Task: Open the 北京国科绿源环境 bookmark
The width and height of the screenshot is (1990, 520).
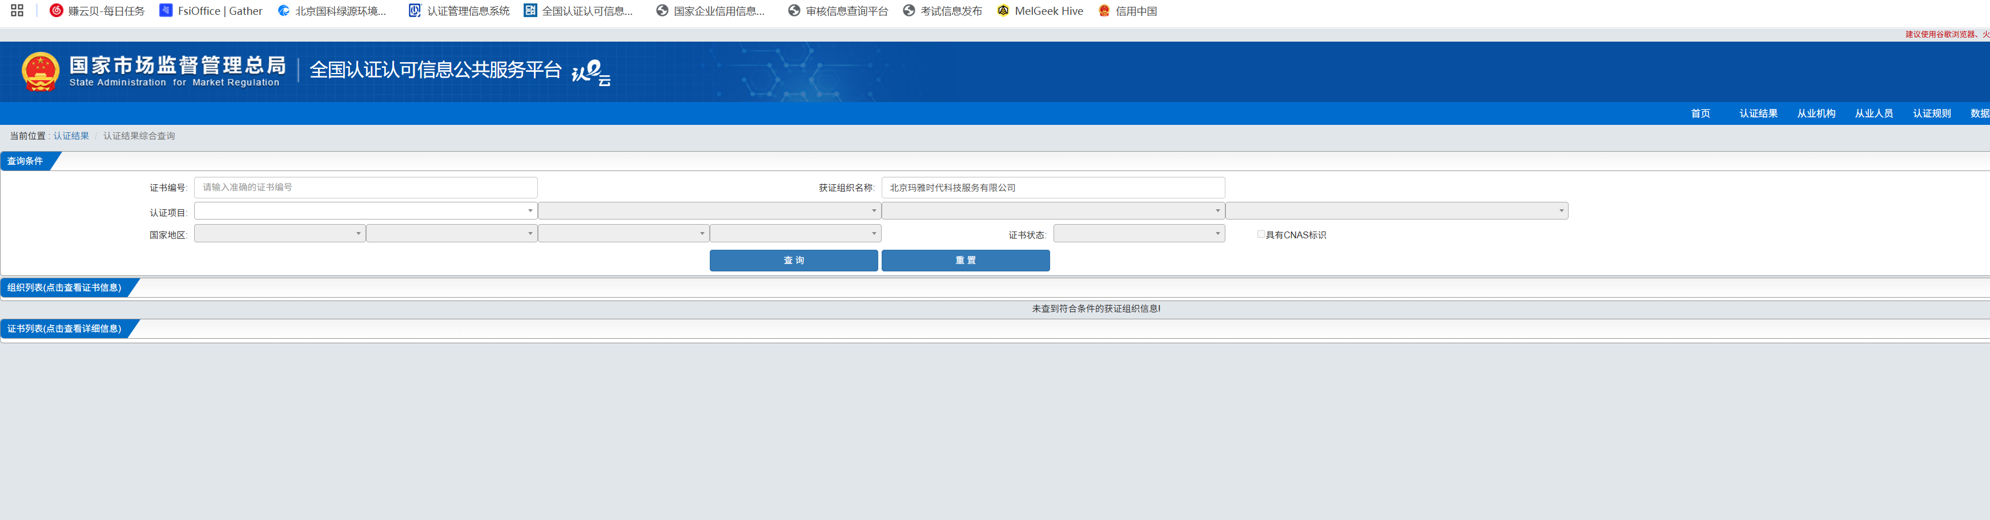Action: [x=332, y=11]
